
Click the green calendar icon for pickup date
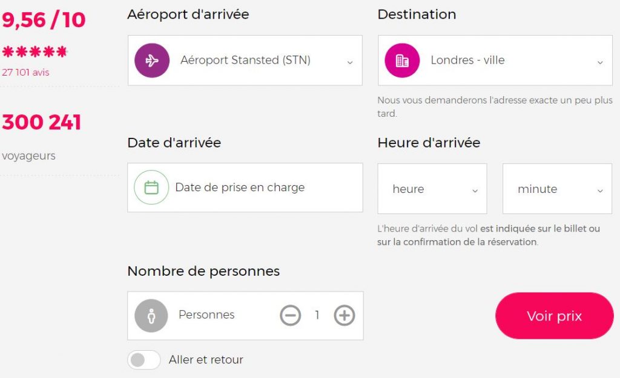(150, 187)
